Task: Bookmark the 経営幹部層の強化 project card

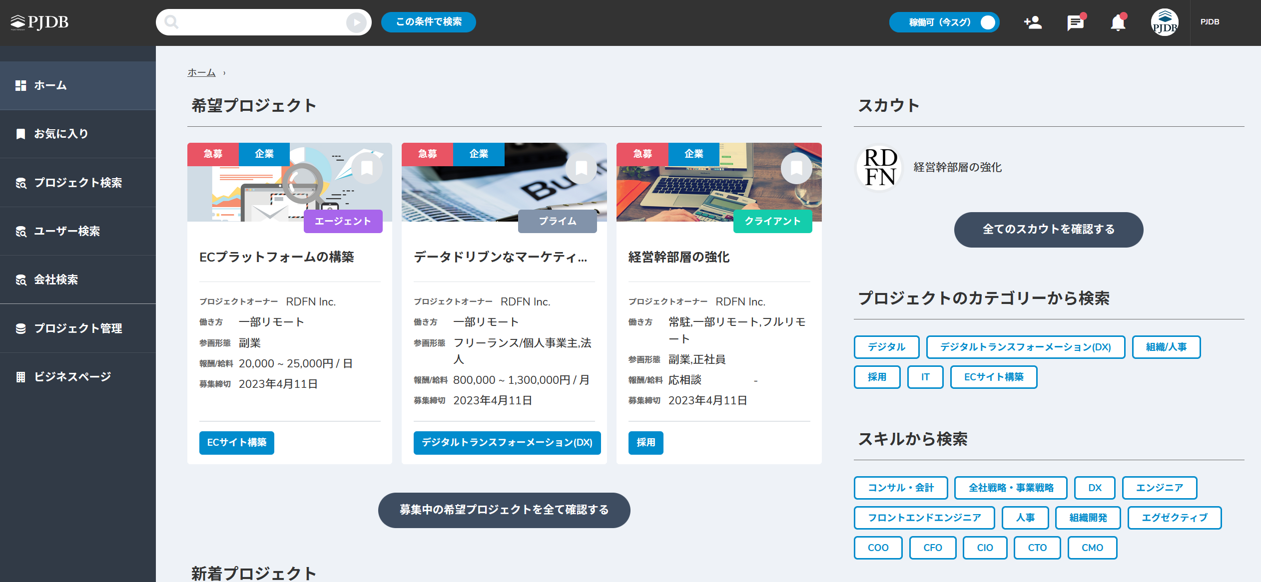Action: click(x=796, y=168)
